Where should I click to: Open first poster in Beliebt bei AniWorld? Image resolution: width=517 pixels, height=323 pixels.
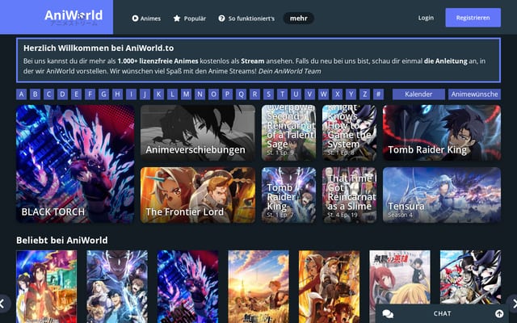47,287
